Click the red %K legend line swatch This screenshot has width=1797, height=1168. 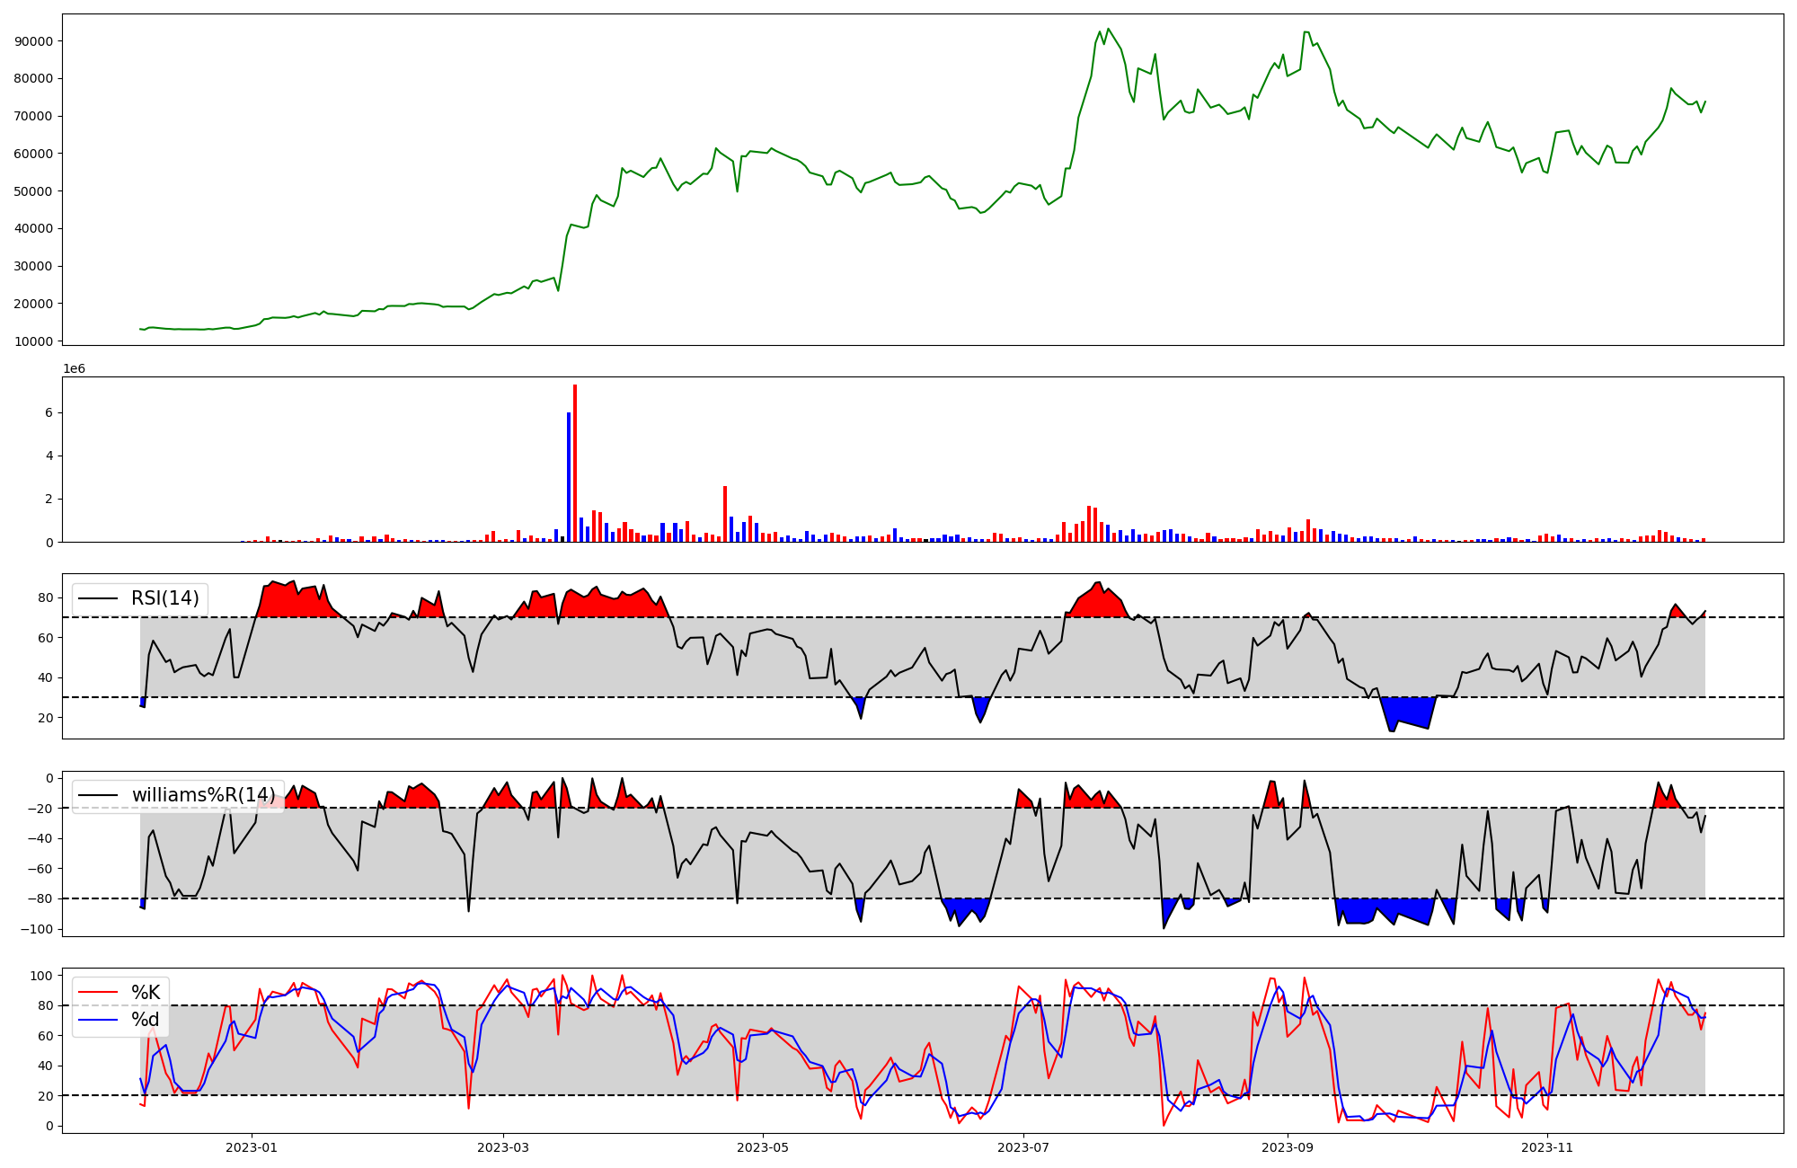(98, 992)
